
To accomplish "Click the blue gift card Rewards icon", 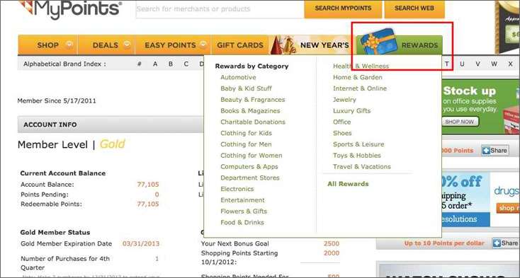I will (379, 41).
